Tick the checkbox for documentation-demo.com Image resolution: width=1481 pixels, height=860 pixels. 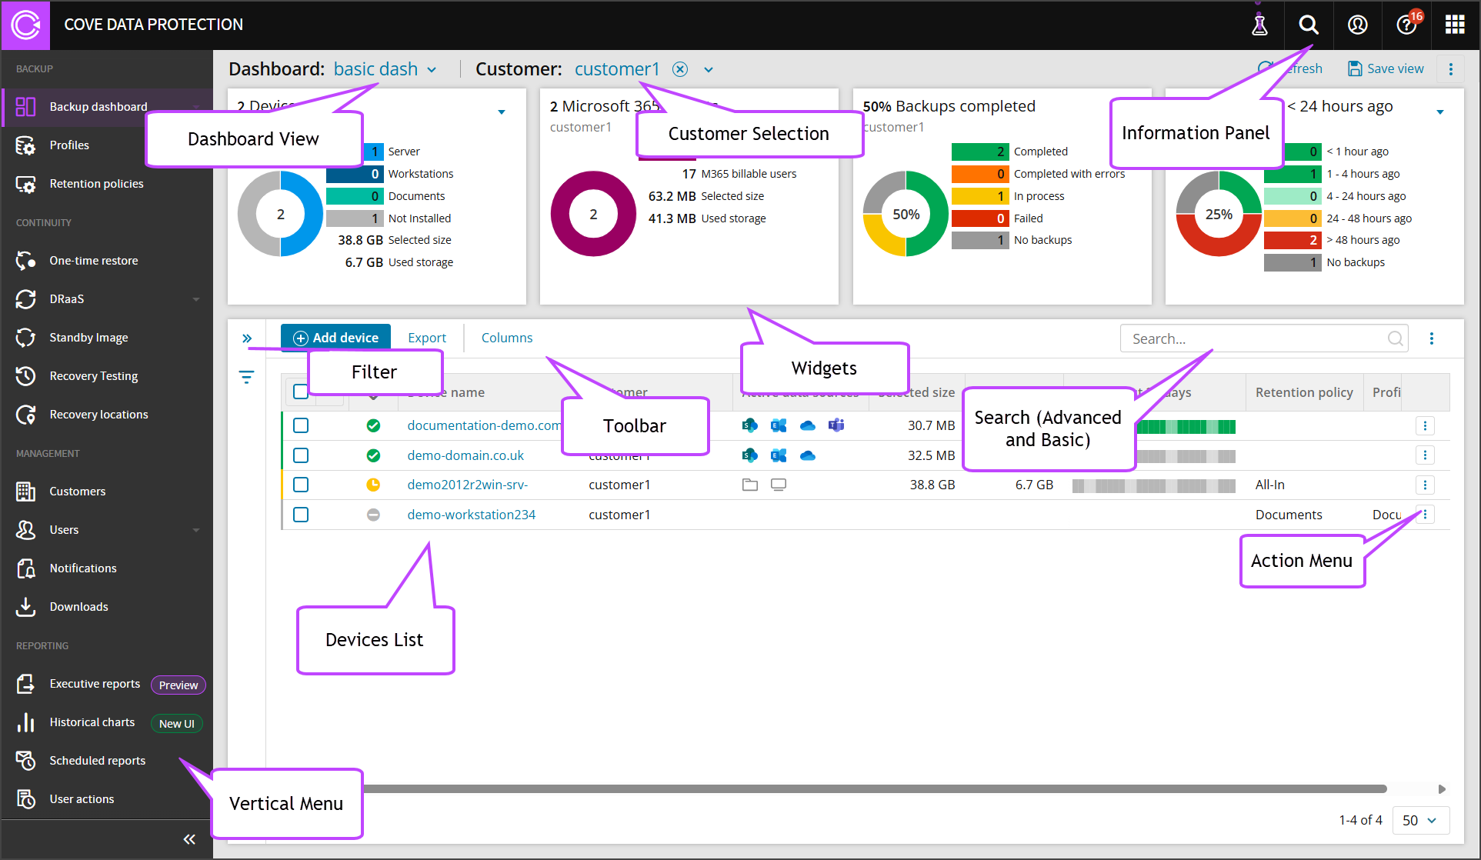pos(301,425)
